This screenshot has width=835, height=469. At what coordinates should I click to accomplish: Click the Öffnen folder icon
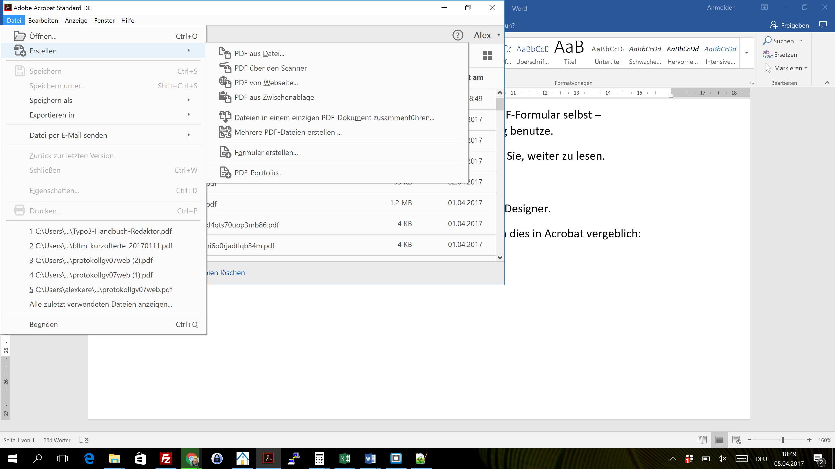(x=20, y=36)
